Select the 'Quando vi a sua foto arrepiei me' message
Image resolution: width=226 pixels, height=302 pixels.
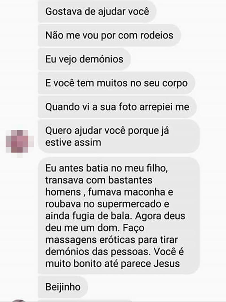click(117, 107)
